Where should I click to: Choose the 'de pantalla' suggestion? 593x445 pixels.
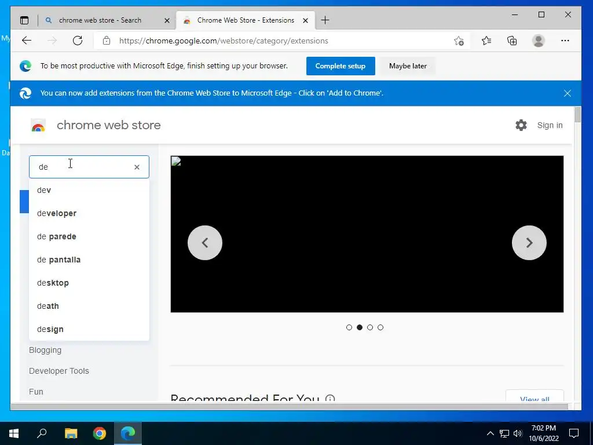pyautogui.click(x=89, y=260)
